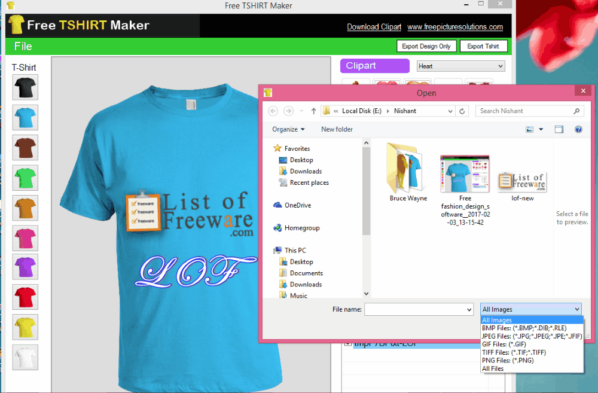Click navigation pane scroll down arrow

pos(366,294)
